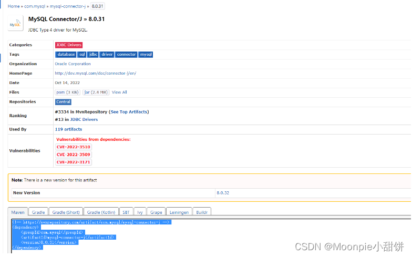This screenshot has height=257, width=412.
Task: Open the See Top Artifacts link
Action: point(129,112)
